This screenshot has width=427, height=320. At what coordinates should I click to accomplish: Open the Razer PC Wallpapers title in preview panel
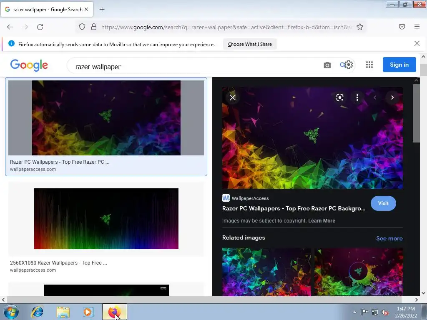point(294,208)
